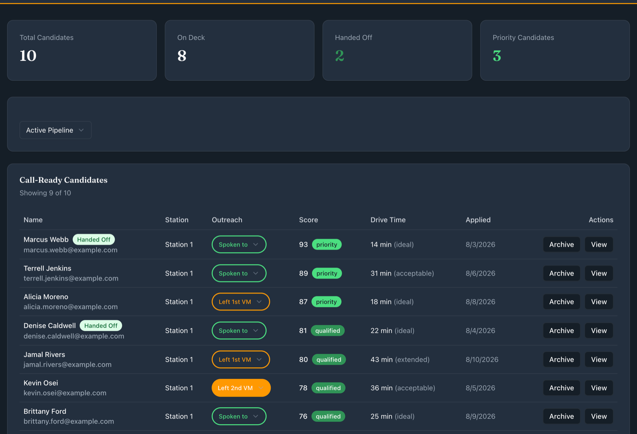Archive Denise Caldwell
This screenshot has width=637, height=434.
click(561, 331)
